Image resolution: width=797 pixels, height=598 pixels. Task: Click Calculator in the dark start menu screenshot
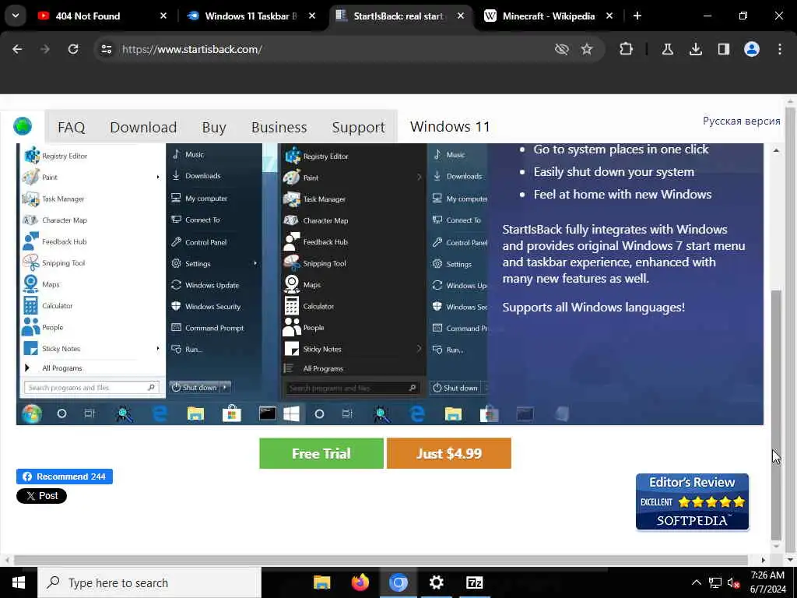pyautogui.click(x=318, y=306)
